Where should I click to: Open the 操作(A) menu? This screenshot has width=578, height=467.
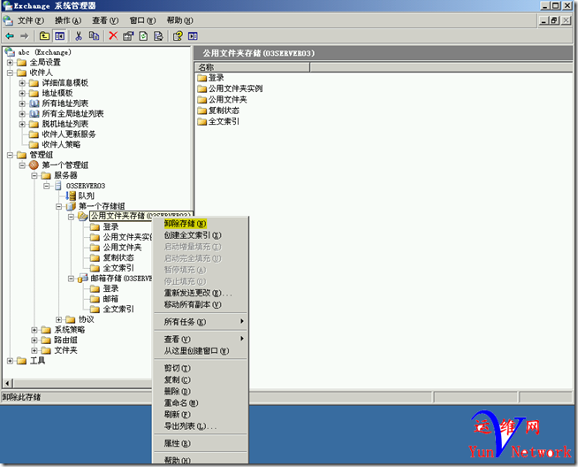(68, 20)
